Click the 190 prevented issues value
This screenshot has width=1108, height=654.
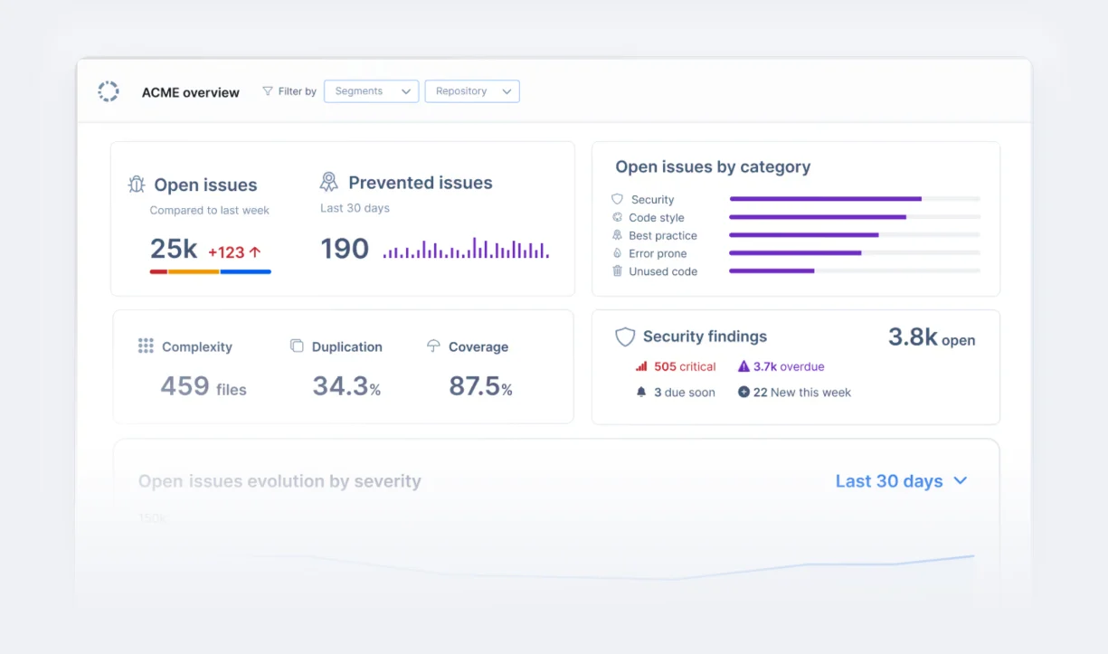[345, 249]
